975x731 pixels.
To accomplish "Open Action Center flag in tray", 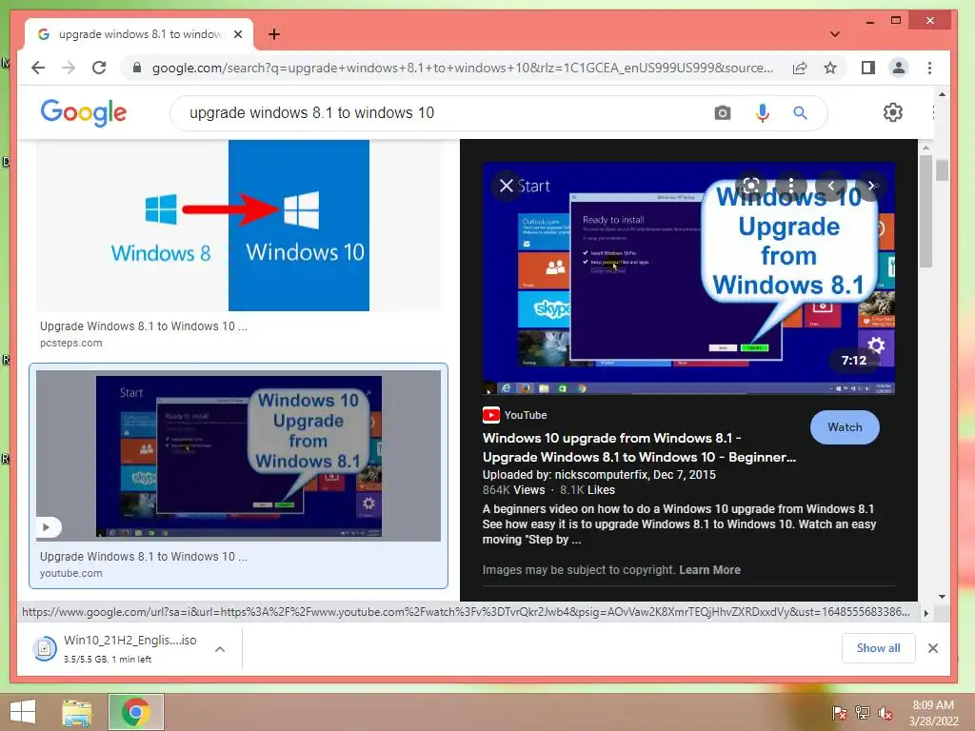I will click(840, 712).
